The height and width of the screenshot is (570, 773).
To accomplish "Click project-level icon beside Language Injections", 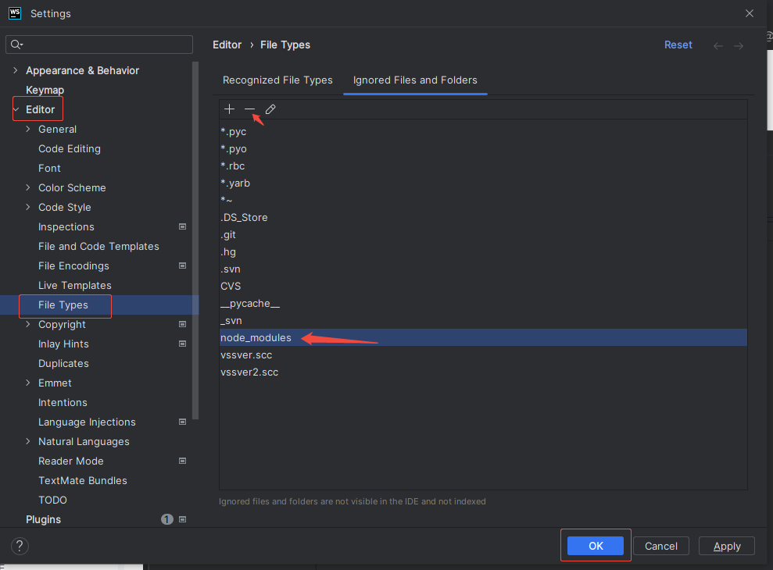I will [x=182, y=422].
